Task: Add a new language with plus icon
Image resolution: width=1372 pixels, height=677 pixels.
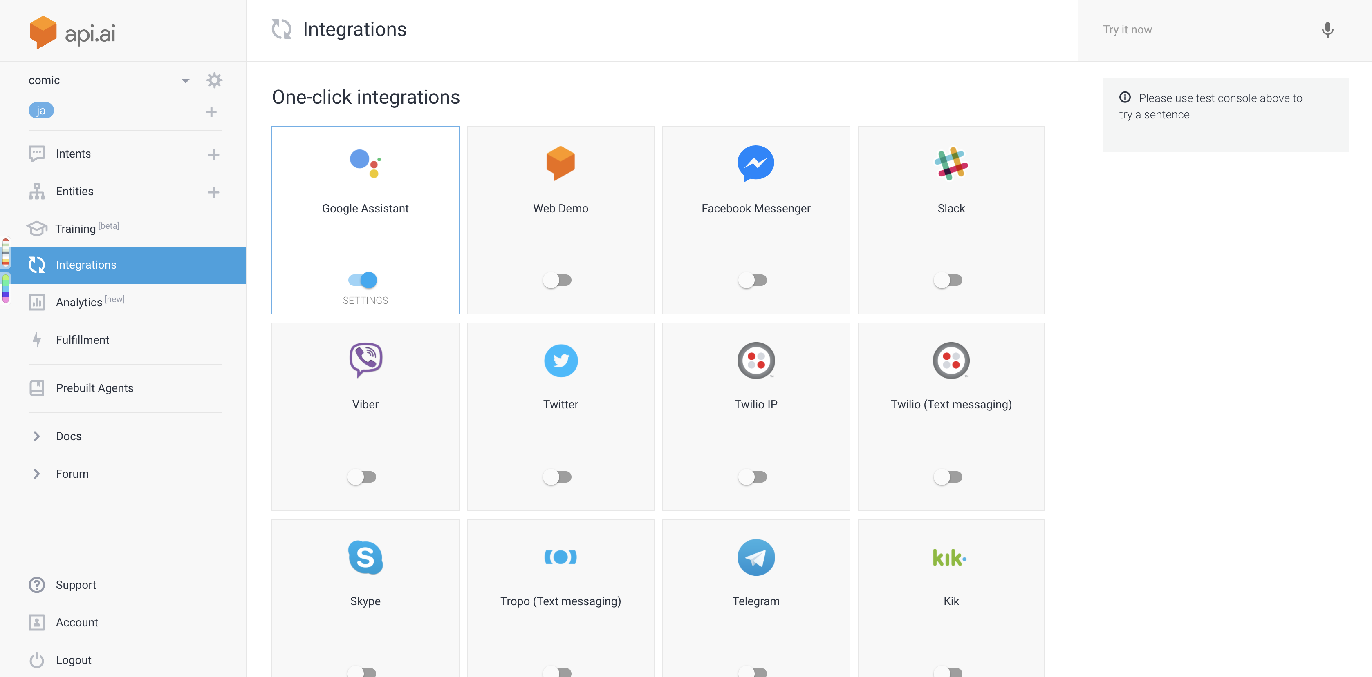Action: pyautogui.click(x=211, y=112)
